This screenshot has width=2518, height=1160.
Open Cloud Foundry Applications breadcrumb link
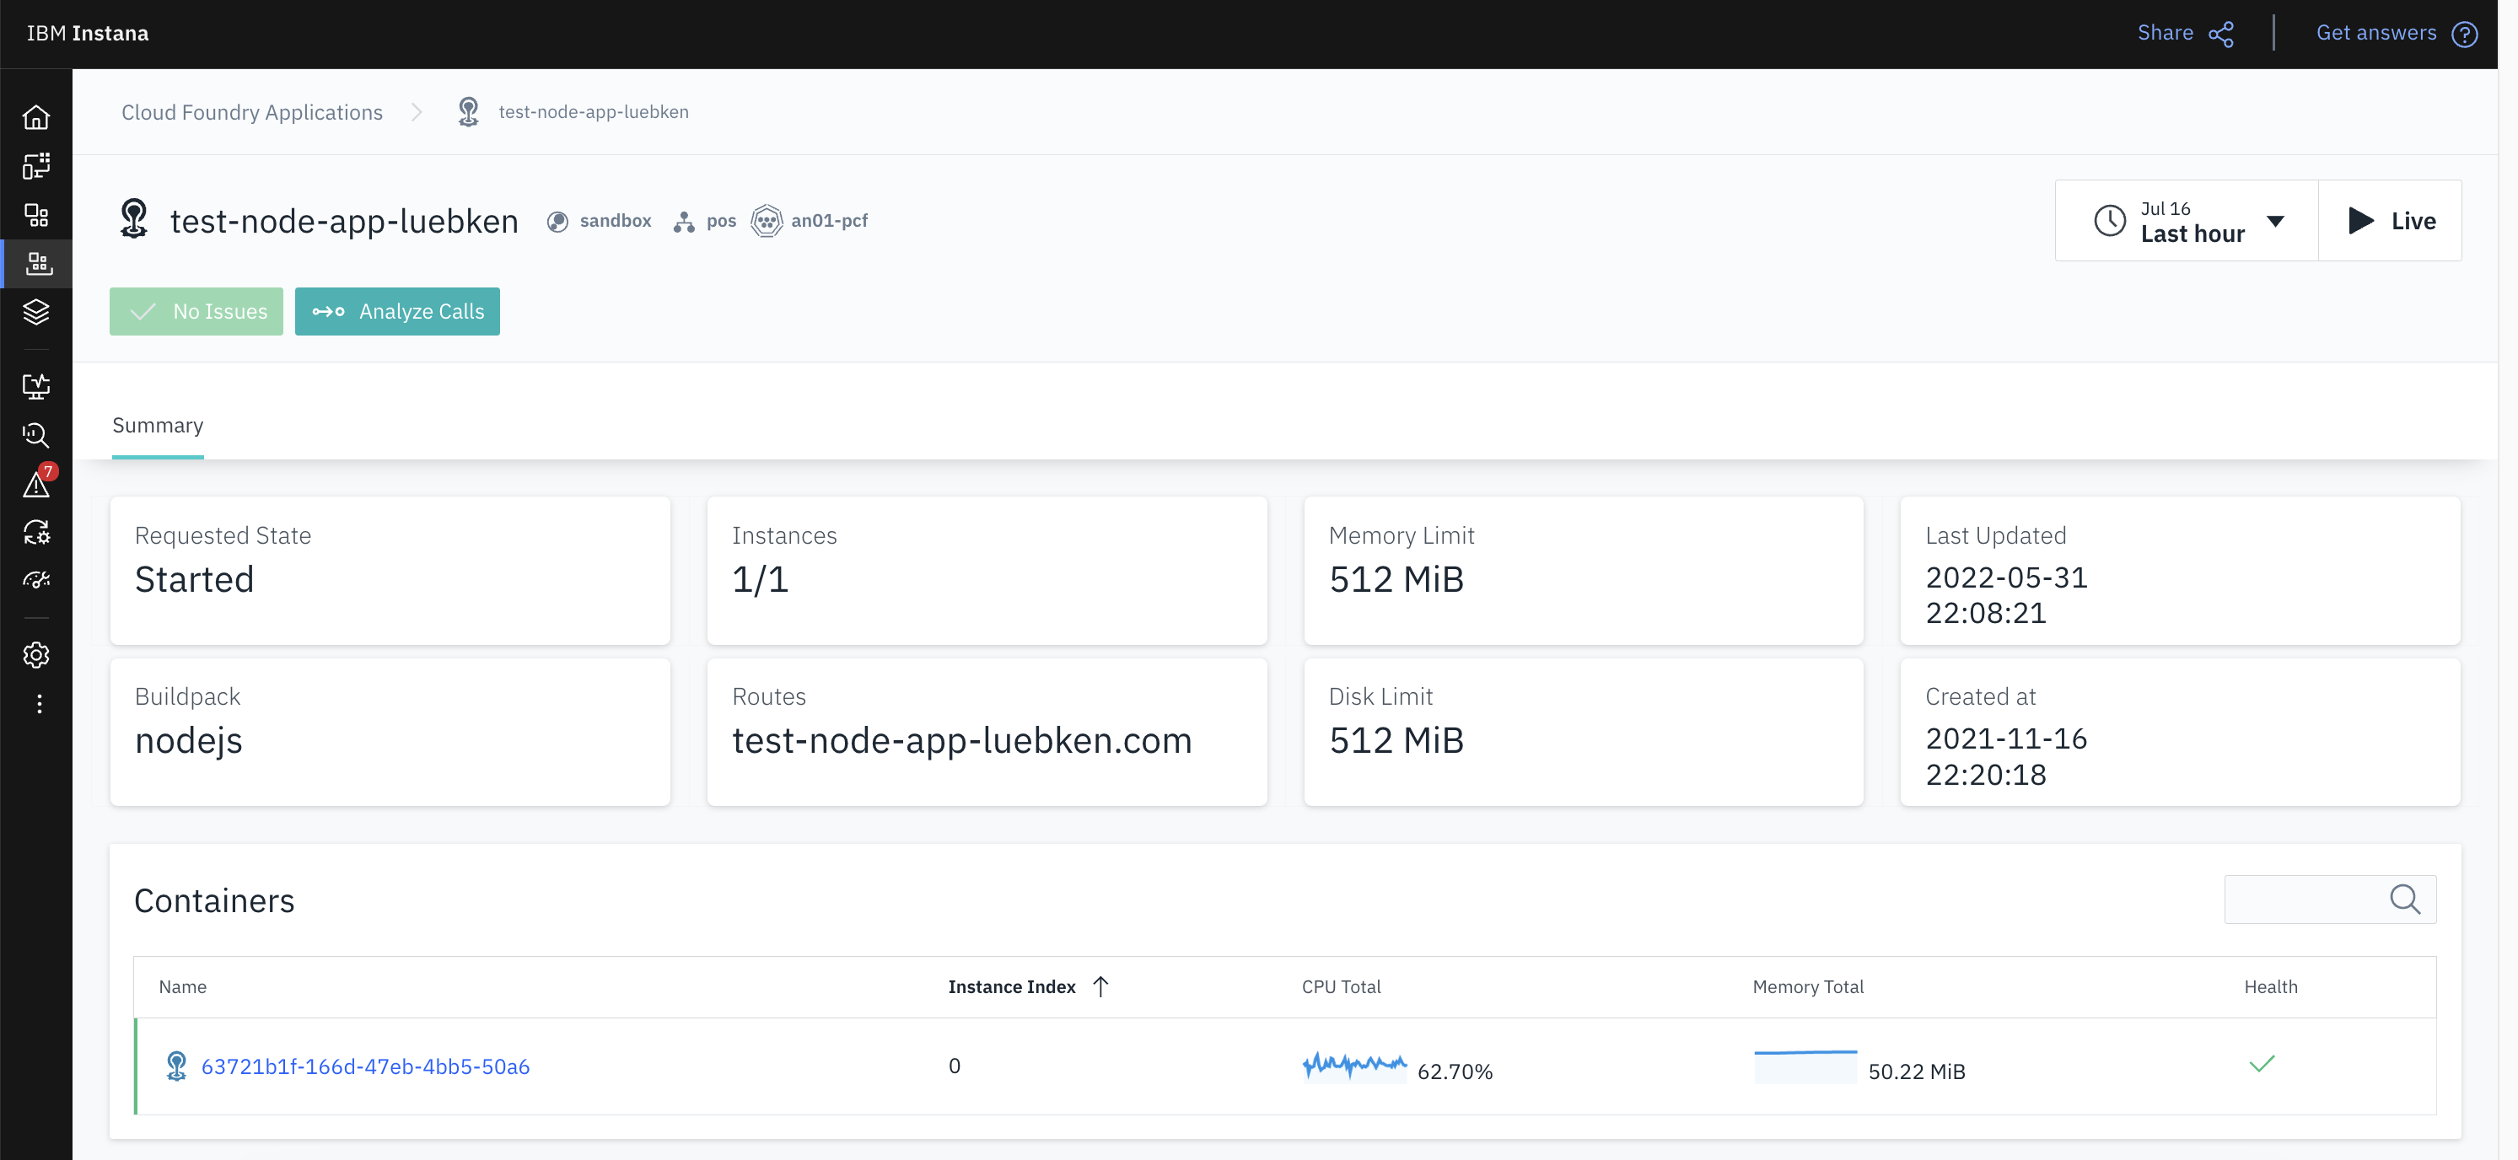coord(252,112)
